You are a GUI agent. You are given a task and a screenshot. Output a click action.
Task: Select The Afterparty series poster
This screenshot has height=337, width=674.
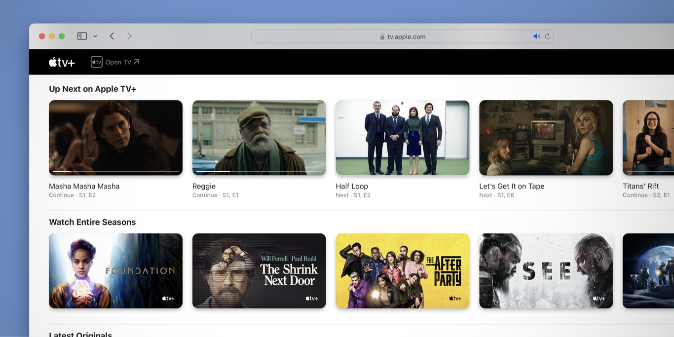click(x=402, y=270)
